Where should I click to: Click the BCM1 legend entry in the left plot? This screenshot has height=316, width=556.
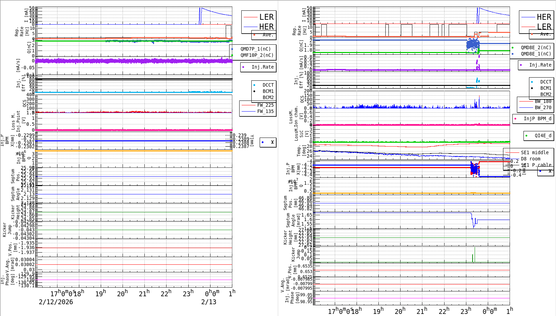click(268, 91)
